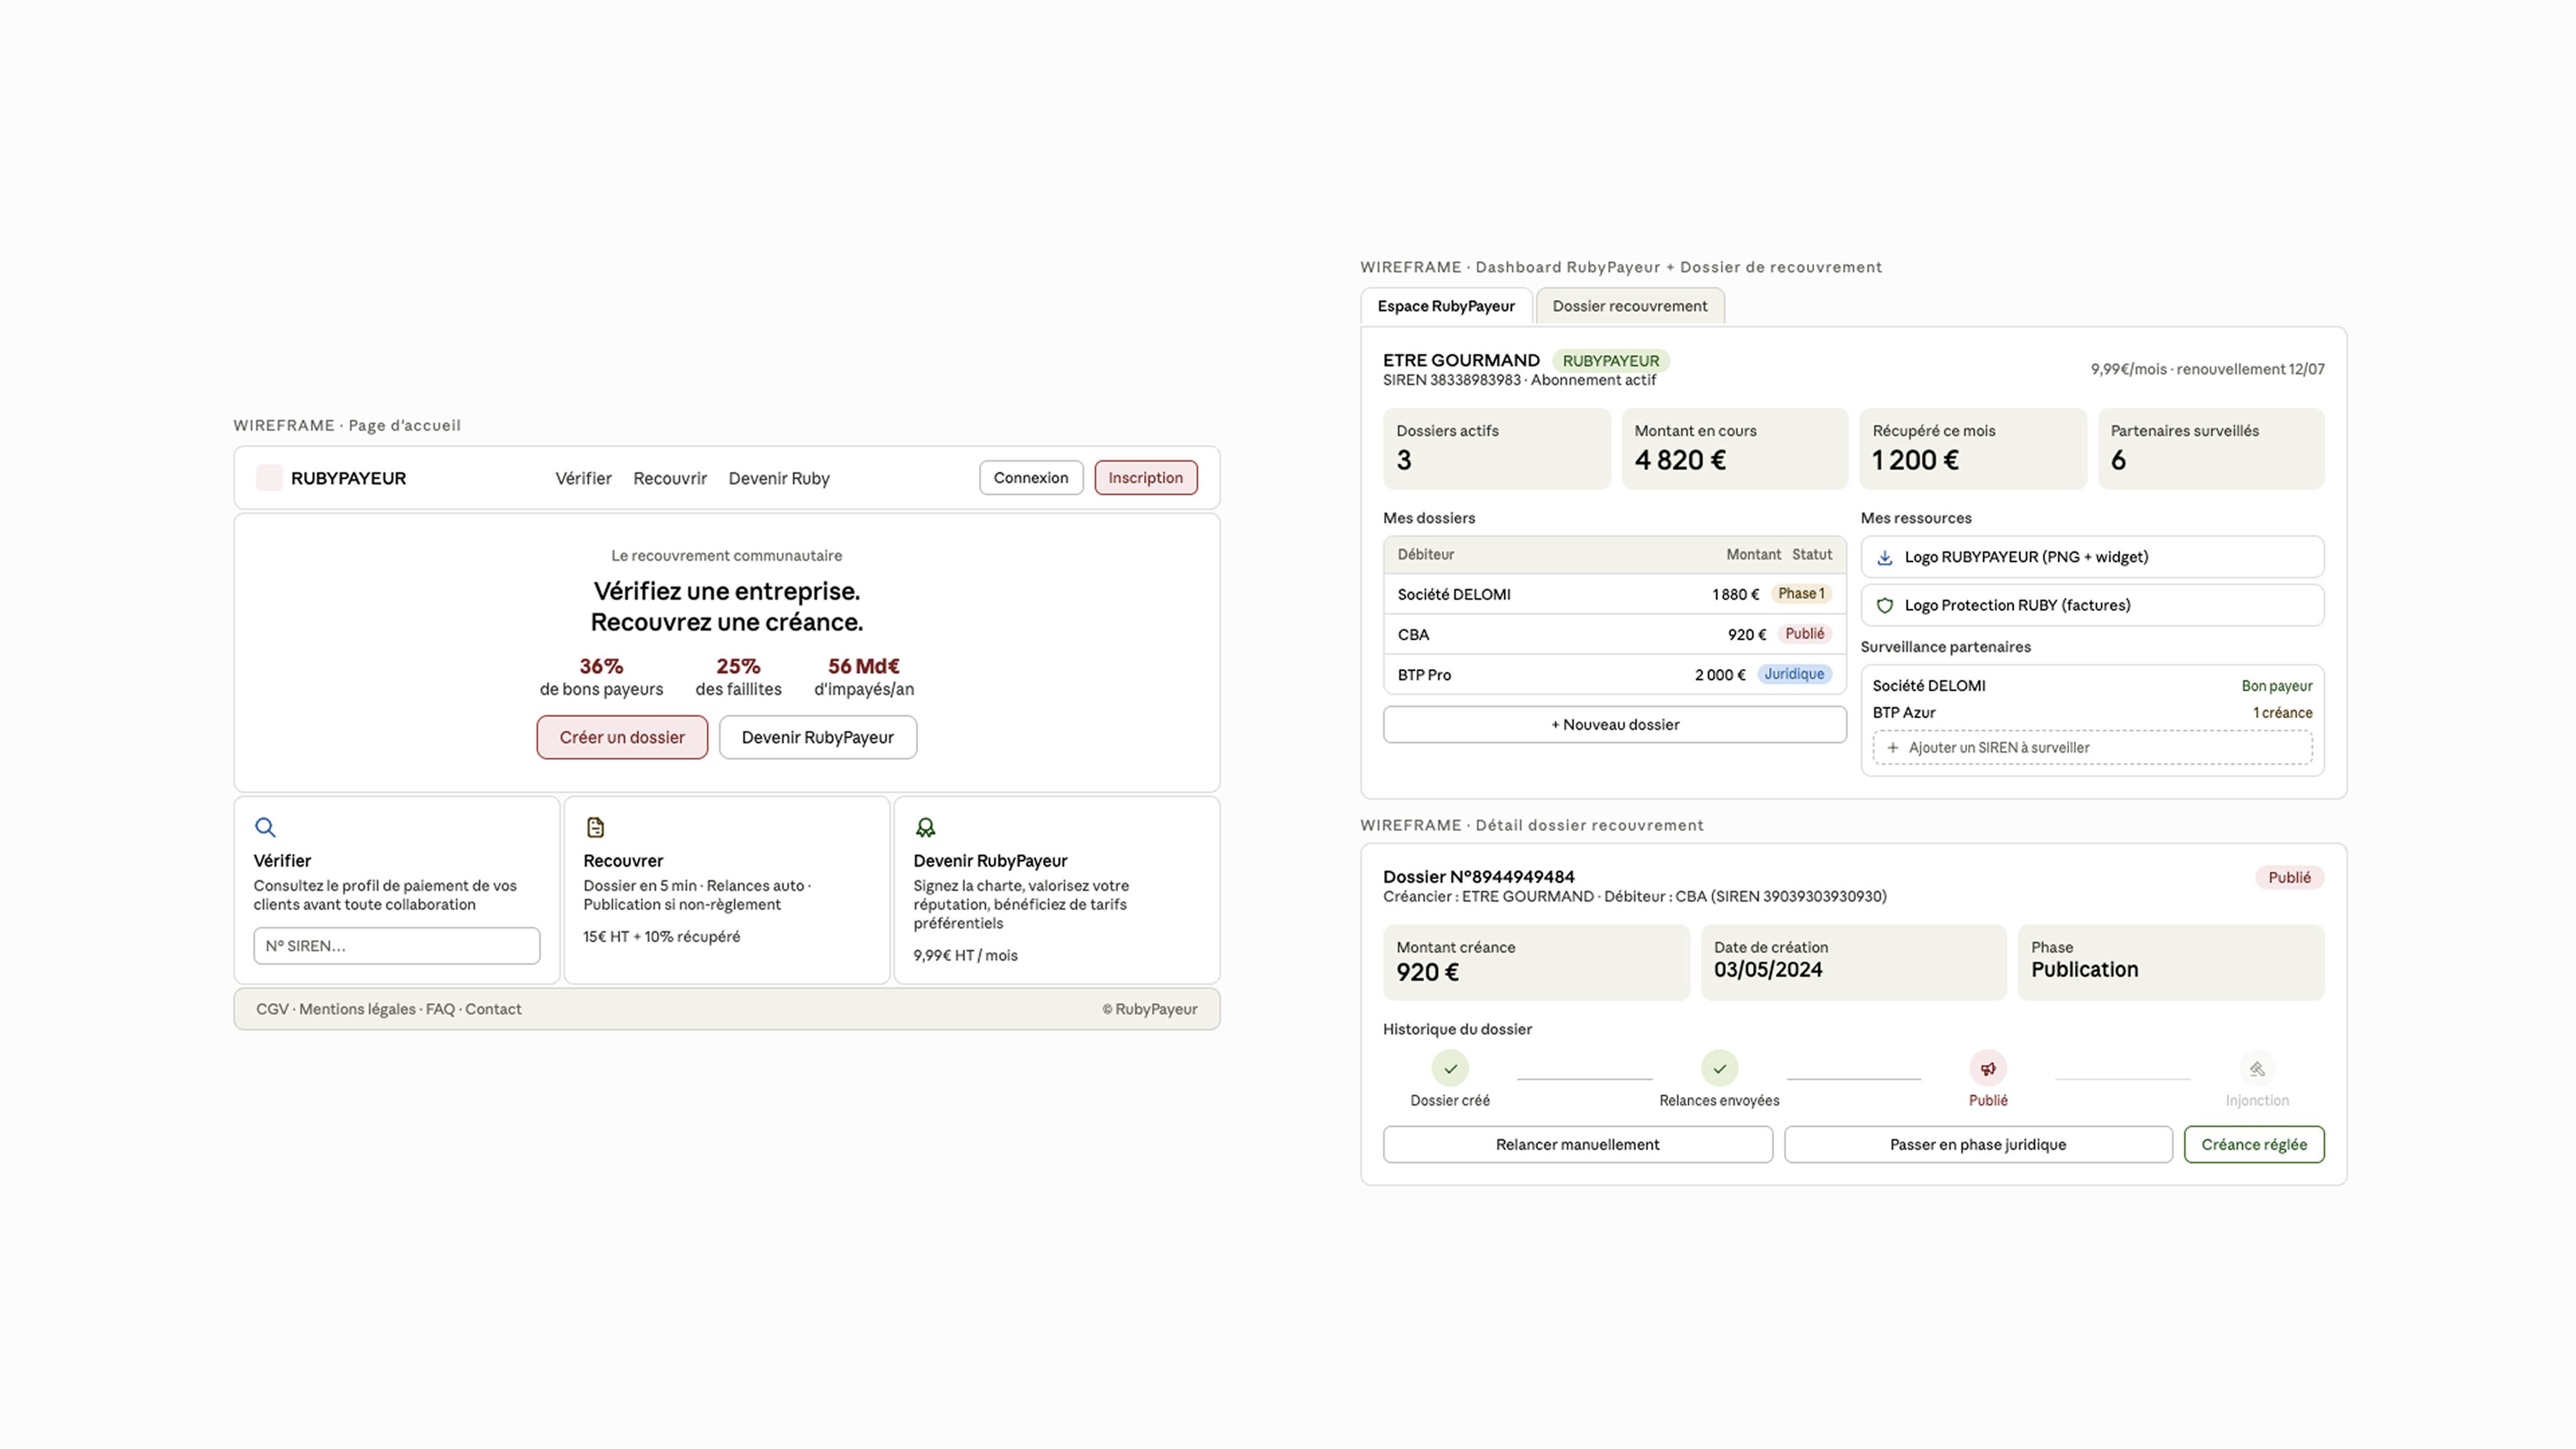Click the document icon in Recouvrer card
This screenshot has width=2576, height=1449.
click(x=595, y=827)
